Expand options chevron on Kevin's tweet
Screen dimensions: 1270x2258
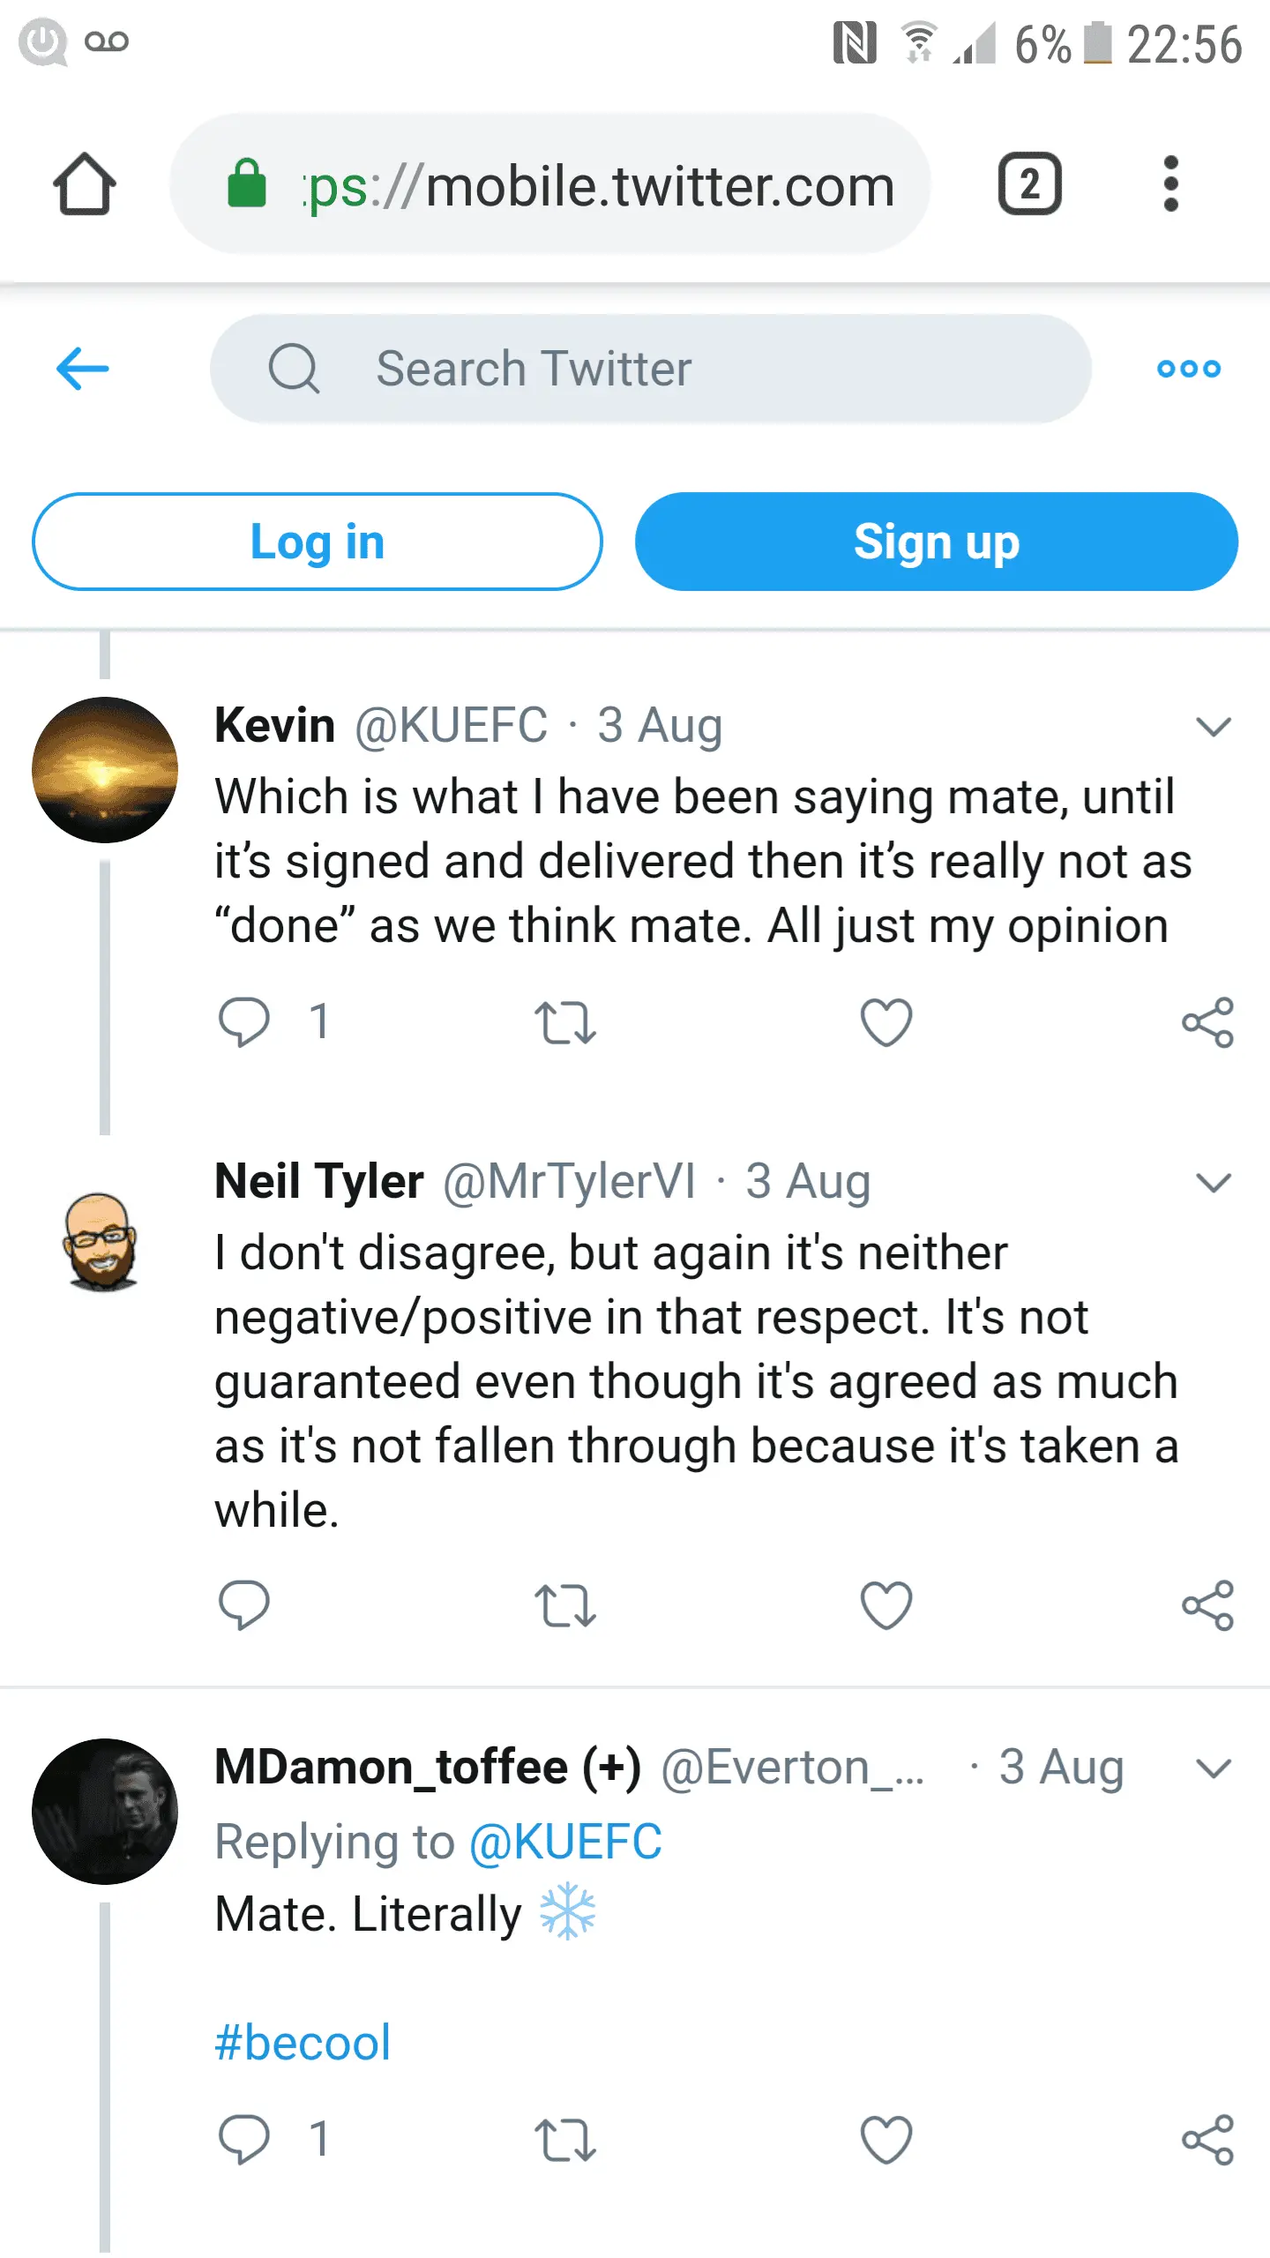coord(1214,727)
